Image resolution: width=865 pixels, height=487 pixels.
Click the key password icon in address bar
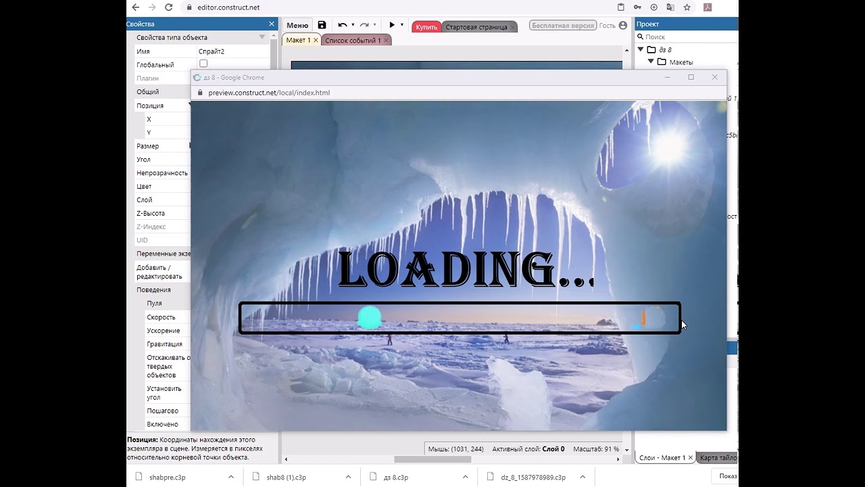click(637, 7)
